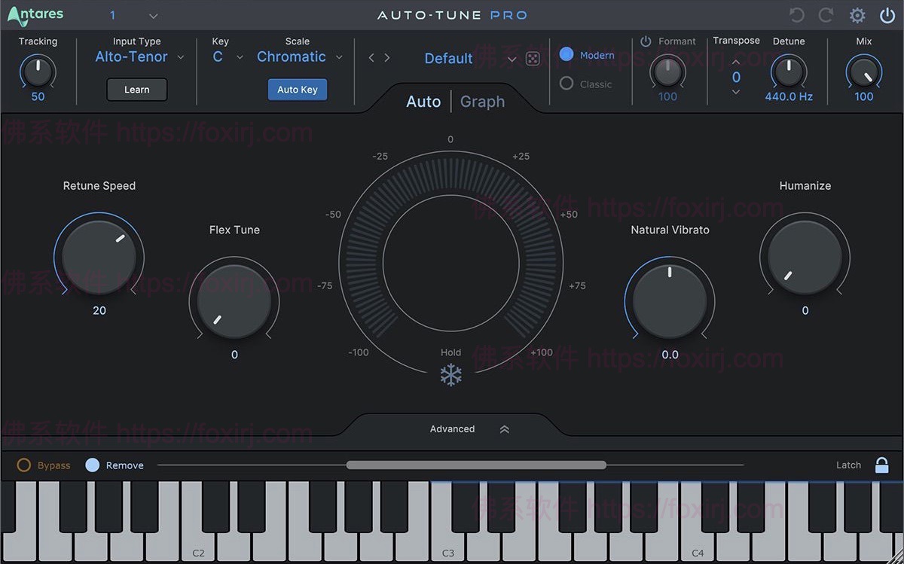Click the plugin power icon at top right

pyautogui.click(x=887, y=15)
